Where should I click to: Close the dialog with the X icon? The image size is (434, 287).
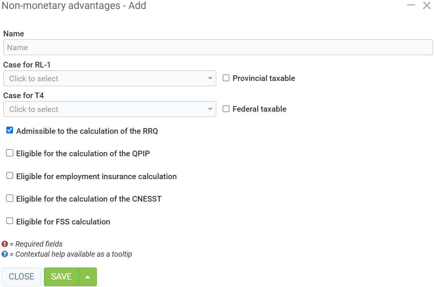[x=426, y=6]
